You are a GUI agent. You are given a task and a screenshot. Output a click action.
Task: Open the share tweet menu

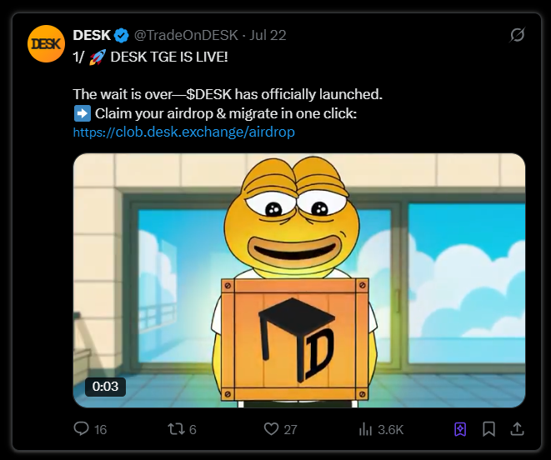[517, 429]
